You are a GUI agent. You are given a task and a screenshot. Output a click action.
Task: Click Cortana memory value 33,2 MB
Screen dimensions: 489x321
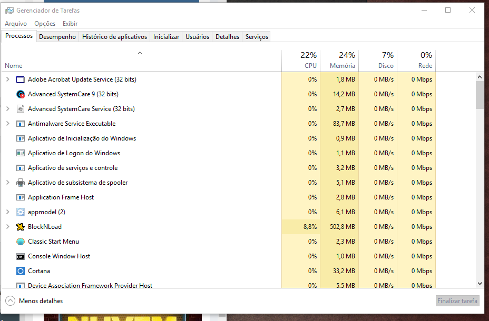click(344, 271)
